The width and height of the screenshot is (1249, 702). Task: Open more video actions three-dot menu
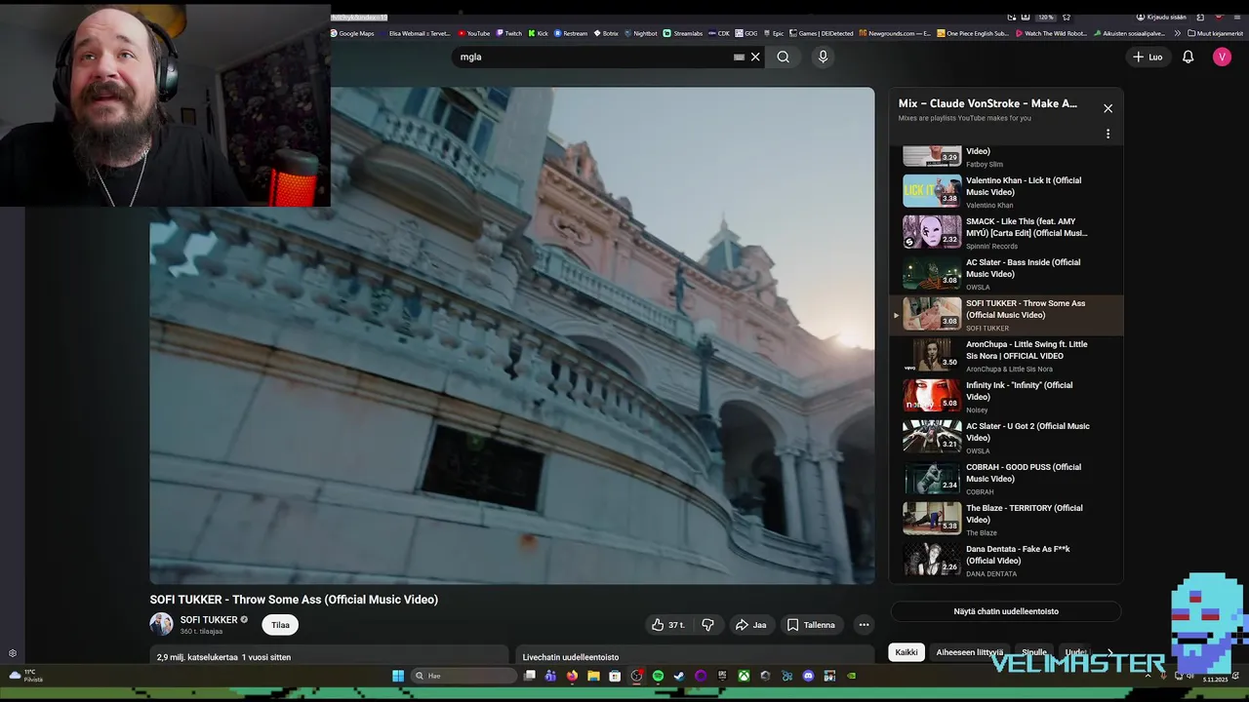(864, 625)
